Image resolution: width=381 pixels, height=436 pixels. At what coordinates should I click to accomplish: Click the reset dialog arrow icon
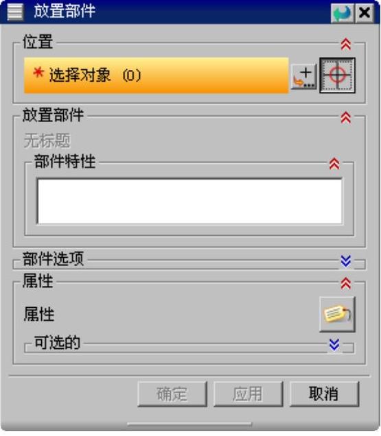click(x=342, y=13)
